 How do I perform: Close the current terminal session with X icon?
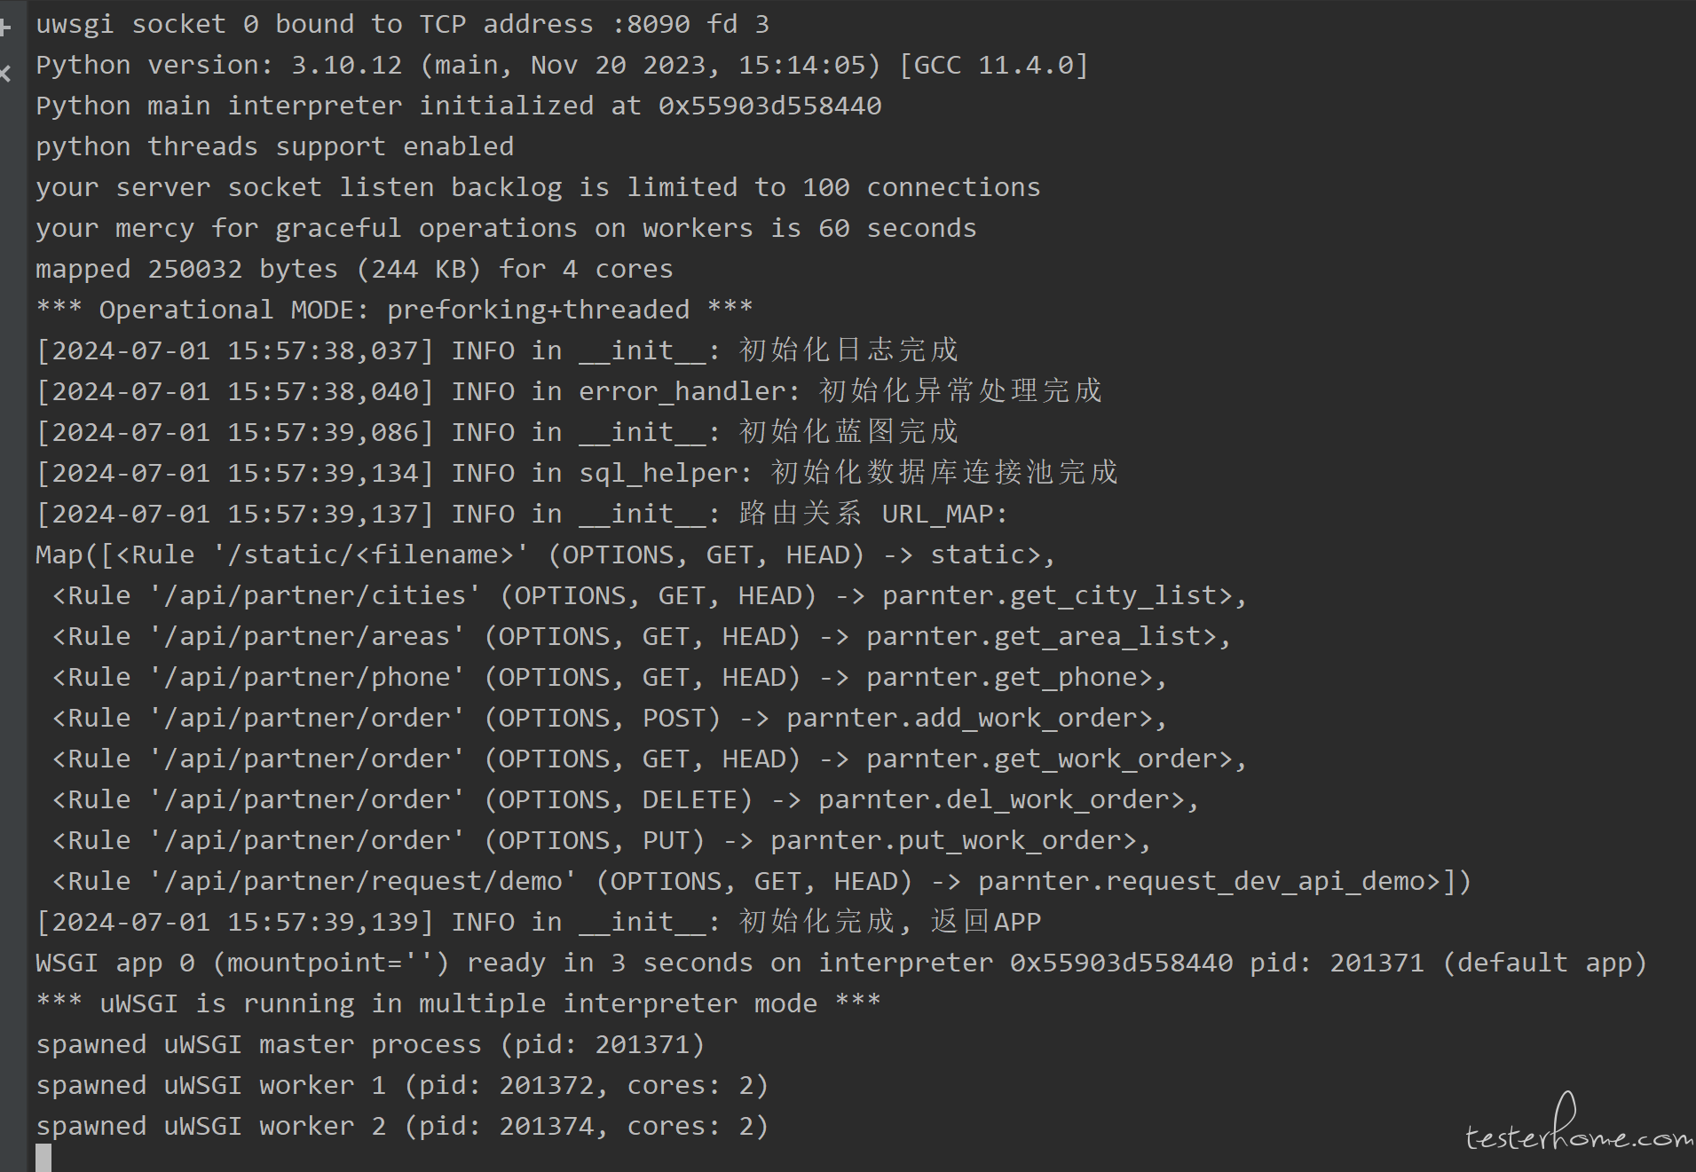(5, 74)
